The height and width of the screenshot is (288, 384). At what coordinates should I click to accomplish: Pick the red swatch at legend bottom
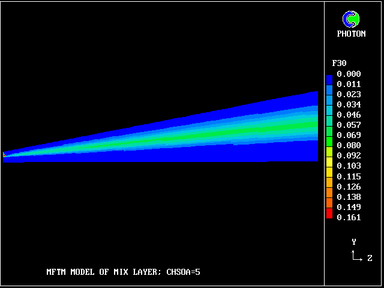coord(329,214)
